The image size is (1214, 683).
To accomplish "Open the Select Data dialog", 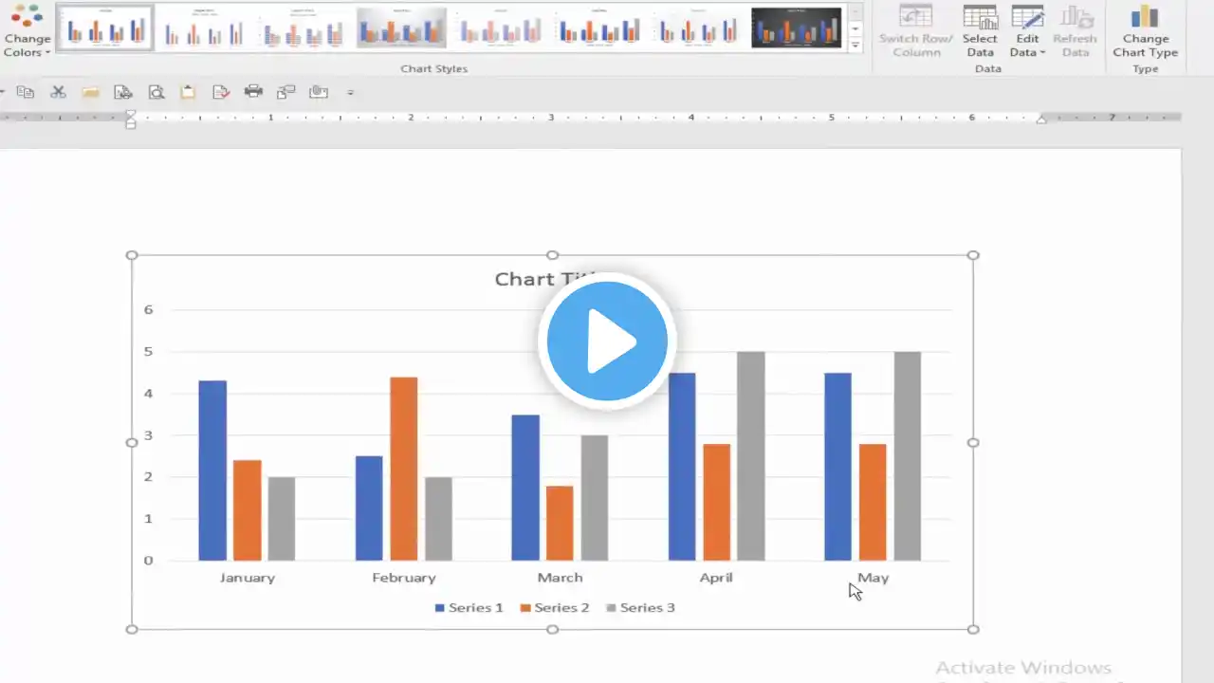I will [980, 30].
